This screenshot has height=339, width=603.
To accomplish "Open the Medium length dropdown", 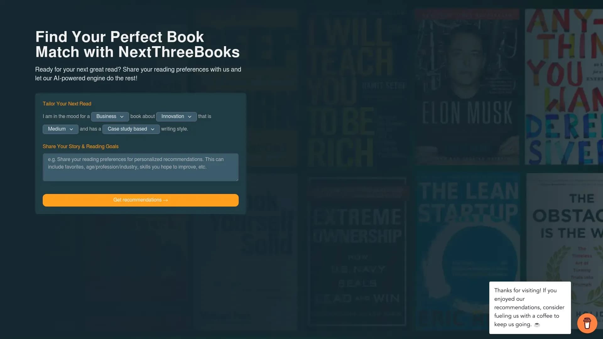I will (60, 129).
